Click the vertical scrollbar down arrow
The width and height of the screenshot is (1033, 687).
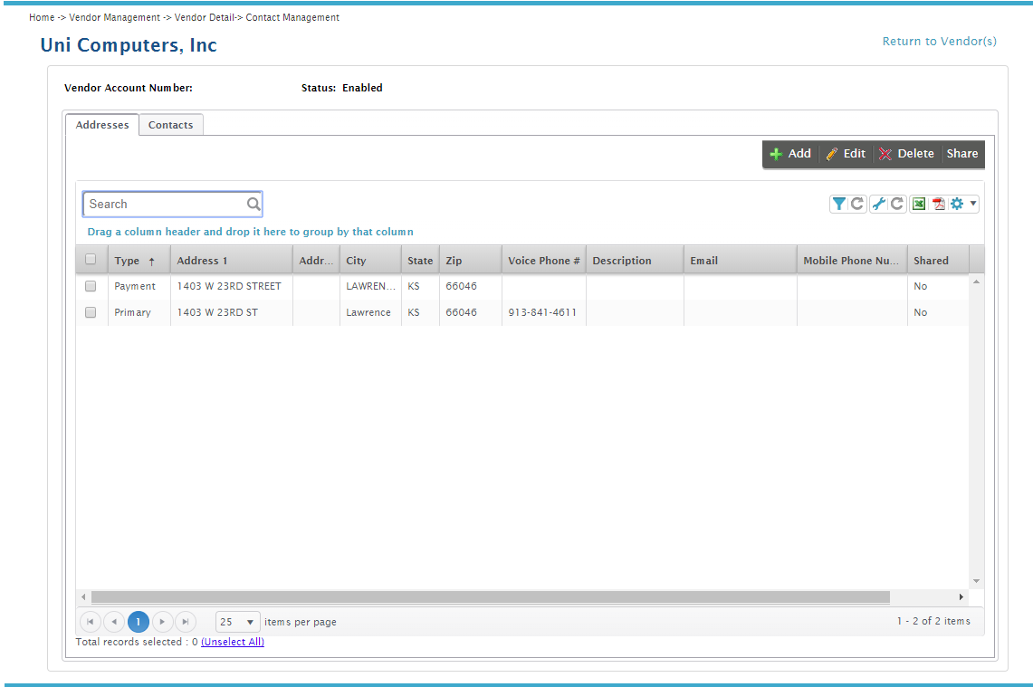pyautogui.click(x=976, y=581)
